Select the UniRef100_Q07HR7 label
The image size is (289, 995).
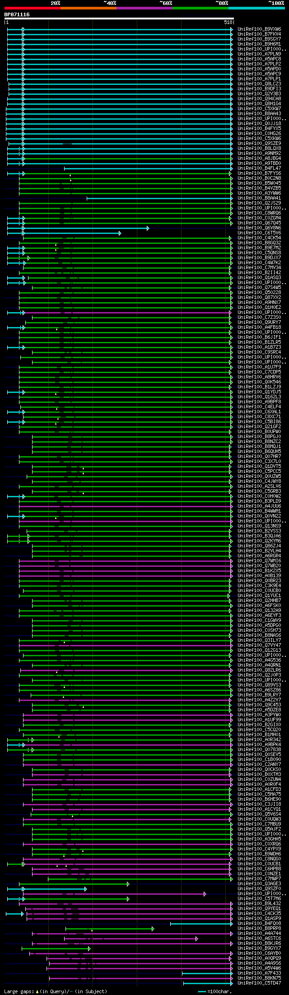pyautogui.click(x=259, y=457)
